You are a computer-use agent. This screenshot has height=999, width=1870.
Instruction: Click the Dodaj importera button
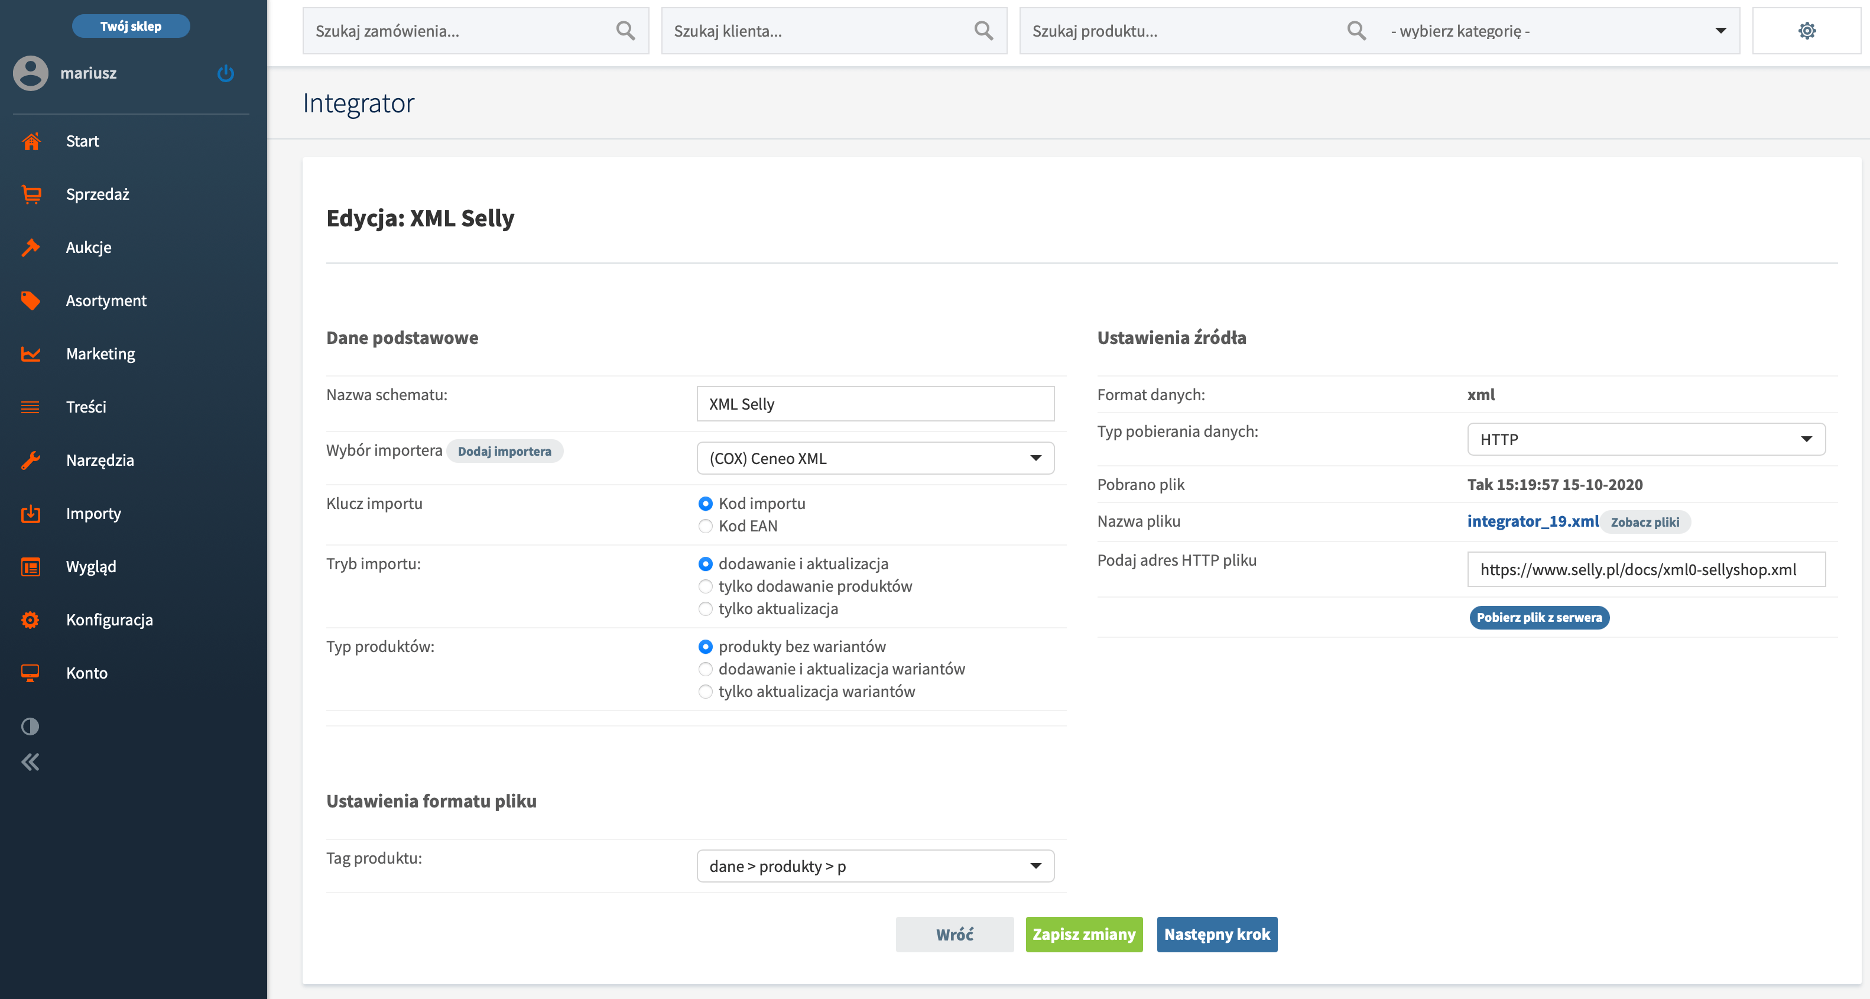click(x=505, y=452)
